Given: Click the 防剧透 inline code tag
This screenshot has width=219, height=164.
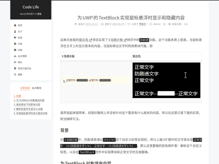Looking at the screenshot, I should click(x=144, y=40).
